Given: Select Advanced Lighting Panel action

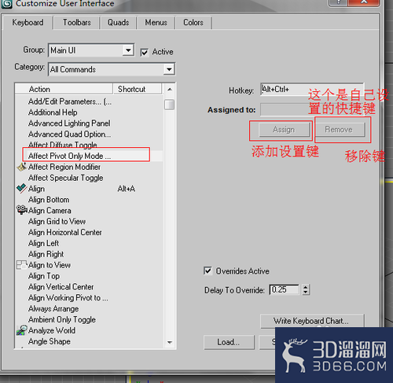Looking at the screenshot, I should click(x=69, y=123).
